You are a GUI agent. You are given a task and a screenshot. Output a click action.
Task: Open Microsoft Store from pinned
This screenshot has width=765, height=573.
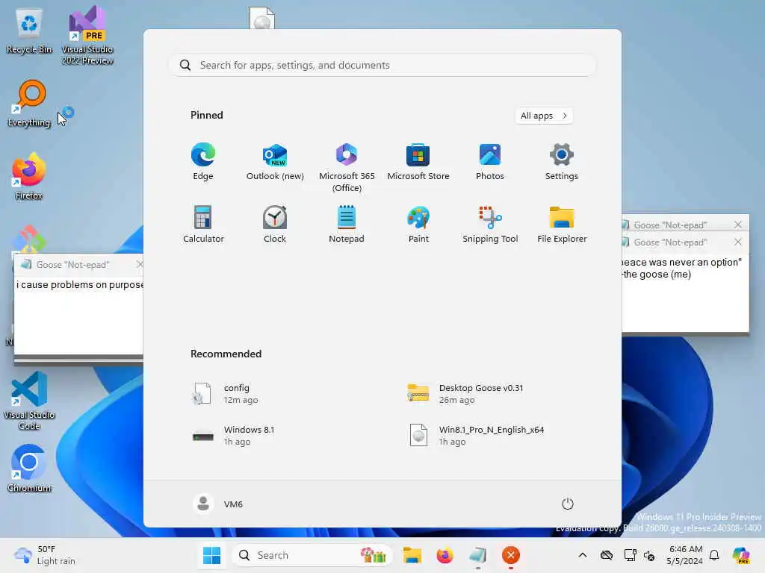(418, 162)
